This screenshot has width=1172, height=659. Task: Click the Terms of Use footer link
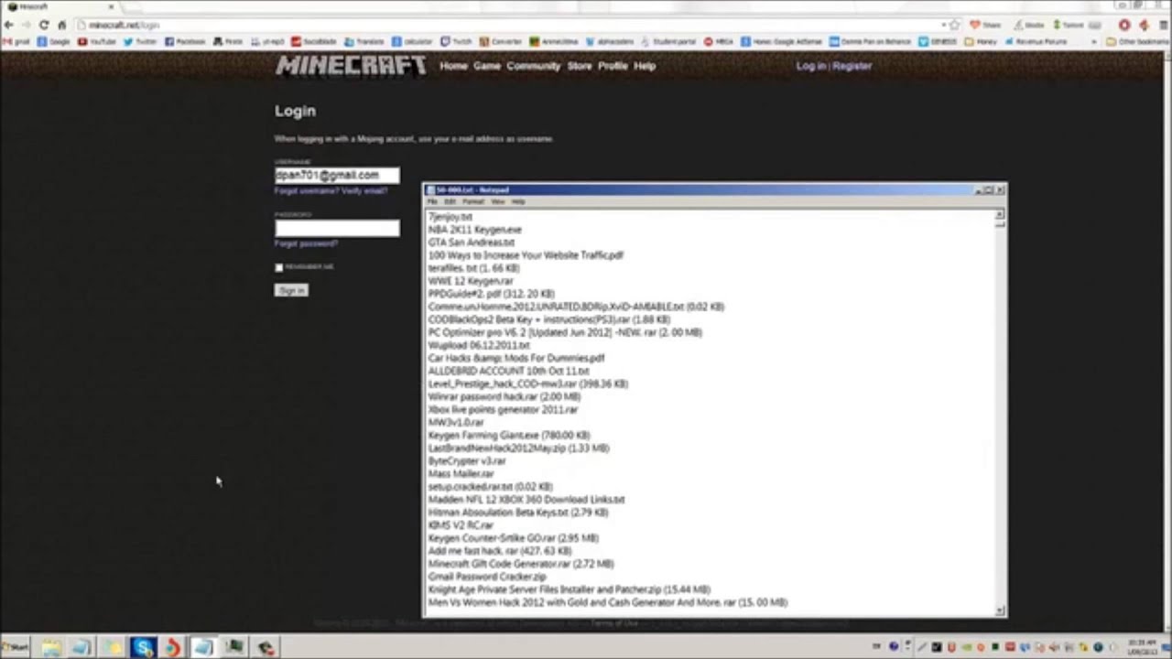pyautogui.click(x=613, y=623)
